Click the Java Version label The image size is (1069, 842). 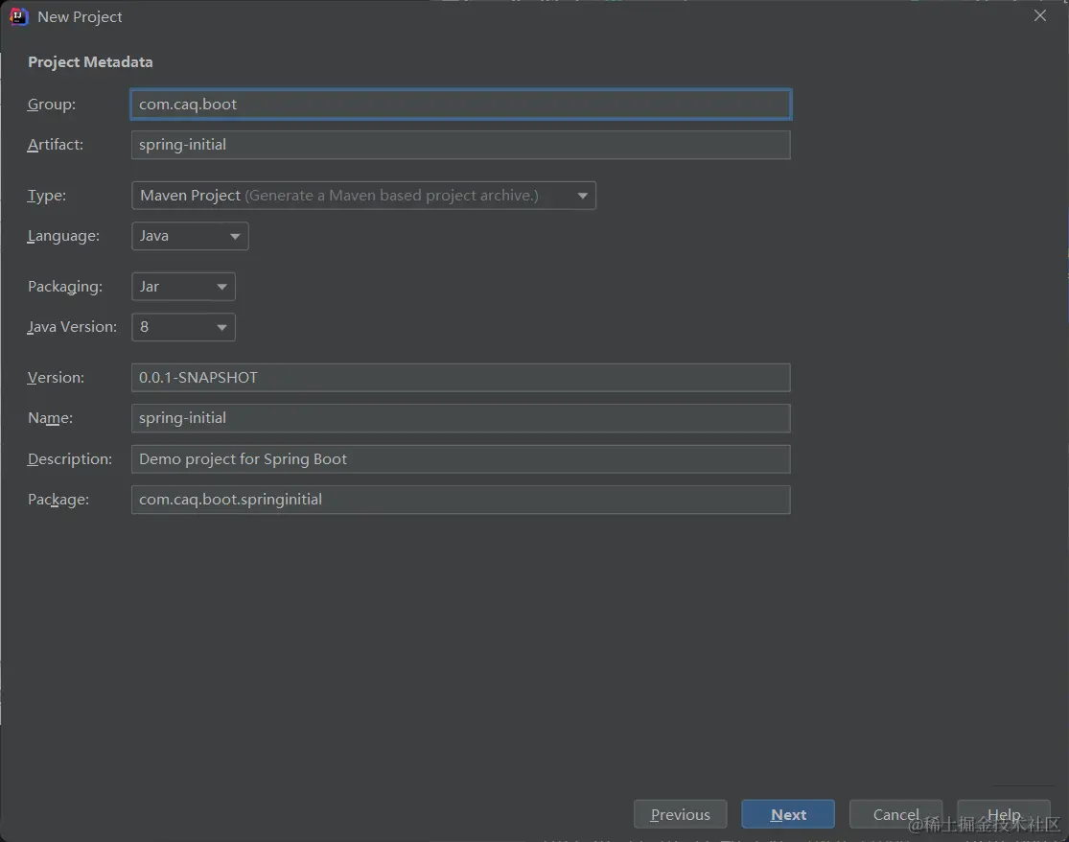tap(72, 327)
